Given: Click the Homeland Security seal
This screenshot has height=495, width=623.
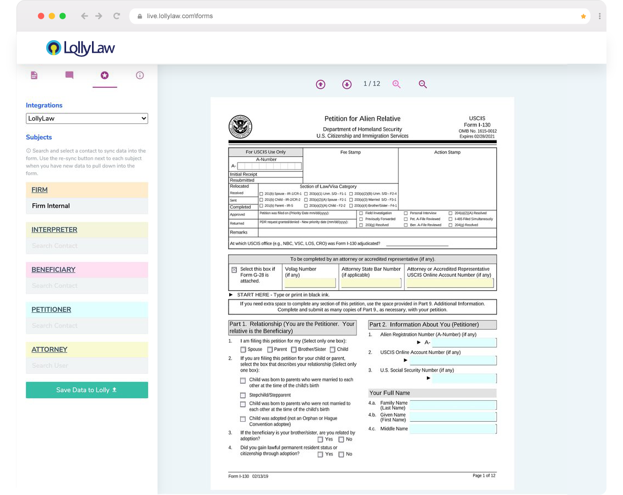Looking at the screenshot, I should (240, 127).
